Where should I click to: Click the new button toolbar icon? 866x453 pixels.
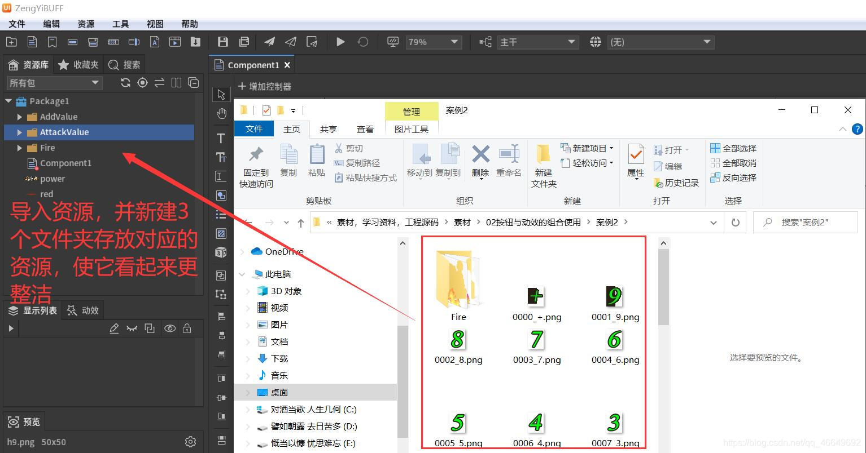pyautogui.click(x=72, y=42)
